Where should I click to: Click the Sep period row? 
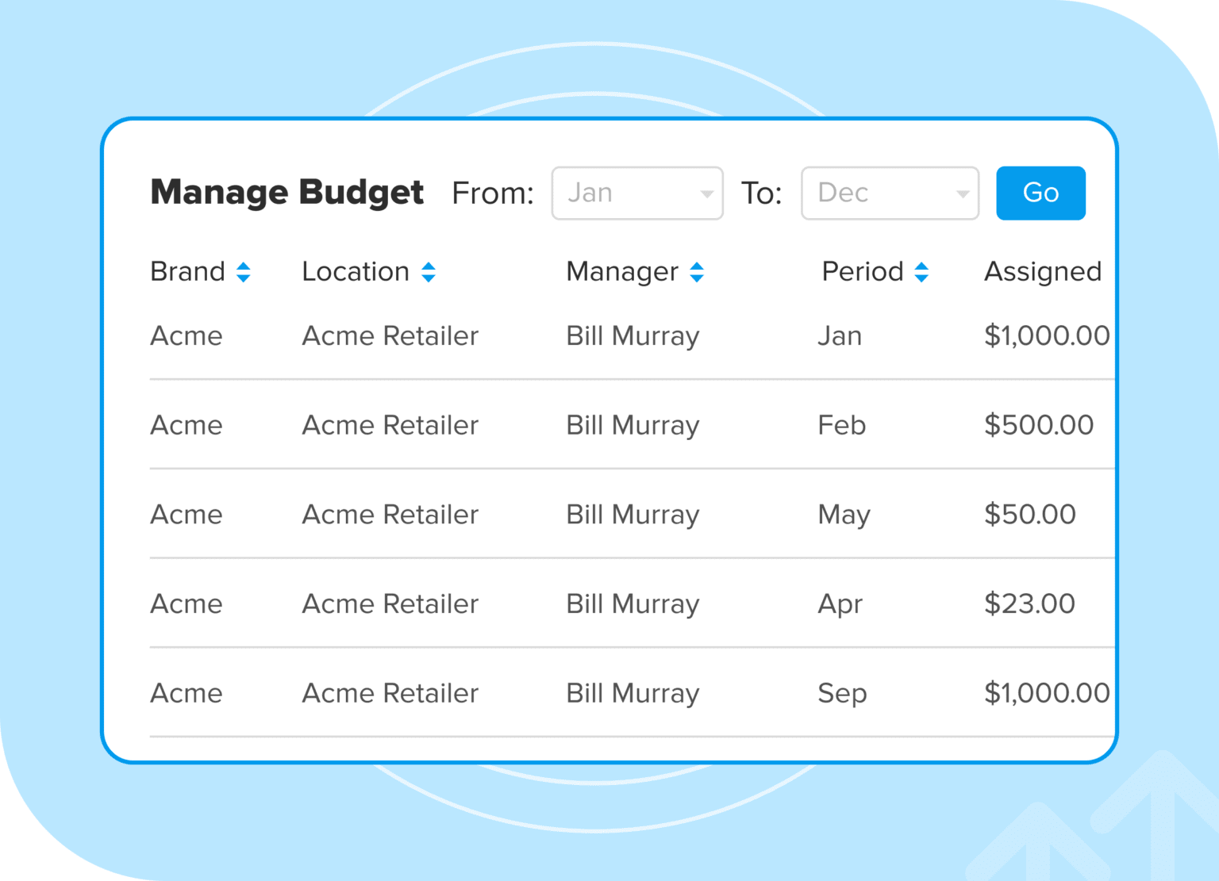click(633, 693)
